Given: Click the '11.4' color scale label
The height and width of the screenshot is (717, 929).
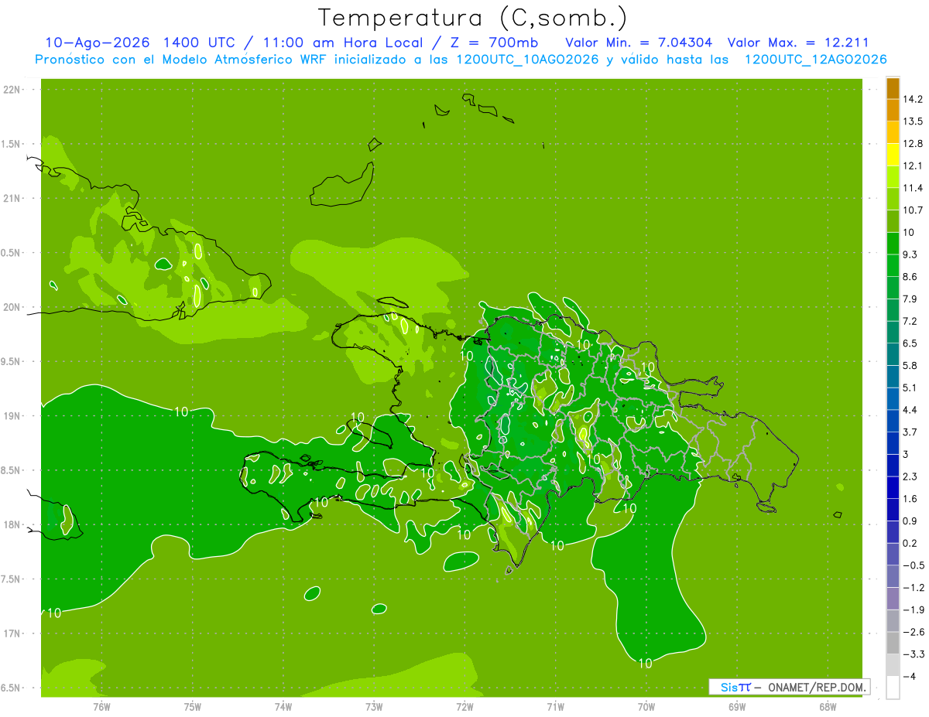Looking at the screenshot, I should click(914, 188).
